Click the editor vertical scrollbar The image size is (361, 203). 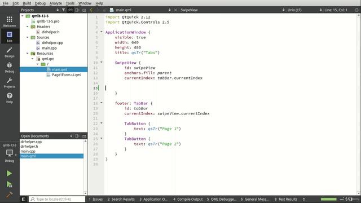359,104
